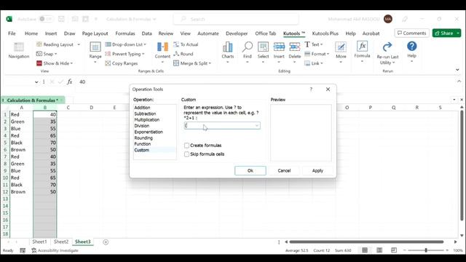This screenshot has width=466, height=262.
Task: Select Exponentiation in Operation list
Action: pos(149,132)
